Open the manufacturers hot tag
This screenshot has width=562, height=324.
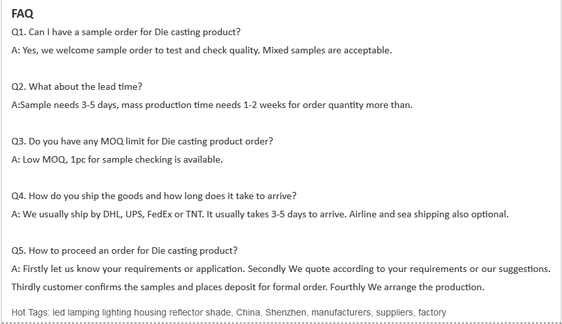coord(341,312)
